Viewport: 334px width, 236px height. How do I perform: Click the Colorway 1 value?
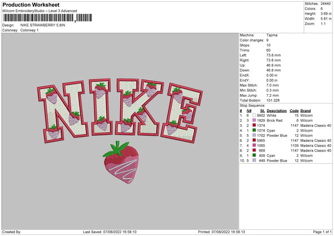click(30, 30)
